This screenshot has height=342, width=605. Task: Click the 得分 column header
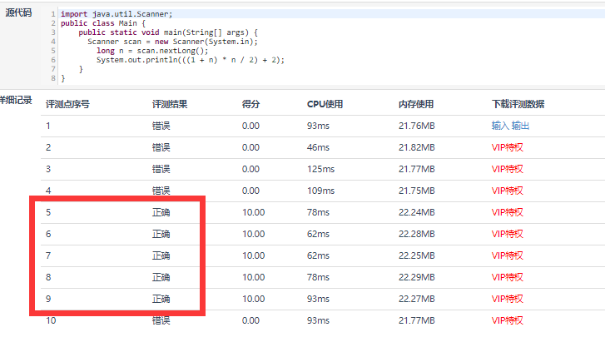click(x=250, y=104)
